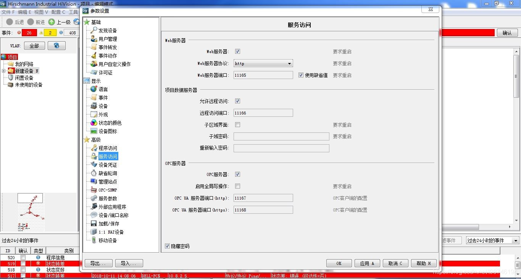Click network topology thumbnail preview

pyautogui.click(x=31, y=212)
